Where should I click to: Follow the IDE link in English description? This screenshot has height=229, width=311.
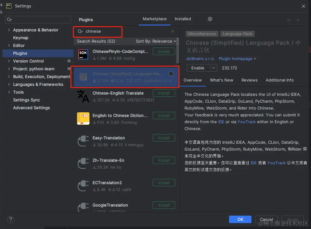pos(221,122)
